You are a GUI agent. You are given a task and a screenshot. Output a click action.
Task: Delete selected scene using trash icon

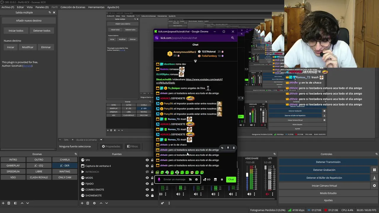coord(9,203)
